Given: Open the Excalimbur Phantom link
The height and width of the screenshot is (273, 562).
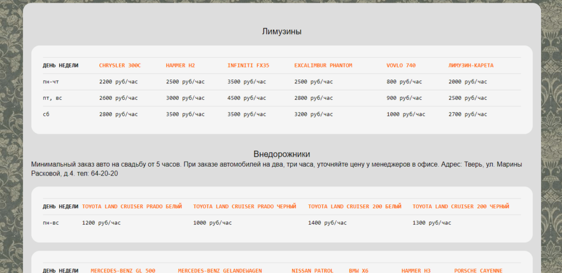Looking at the screenshot, I should pyautogui.click(x=323, y=66).
